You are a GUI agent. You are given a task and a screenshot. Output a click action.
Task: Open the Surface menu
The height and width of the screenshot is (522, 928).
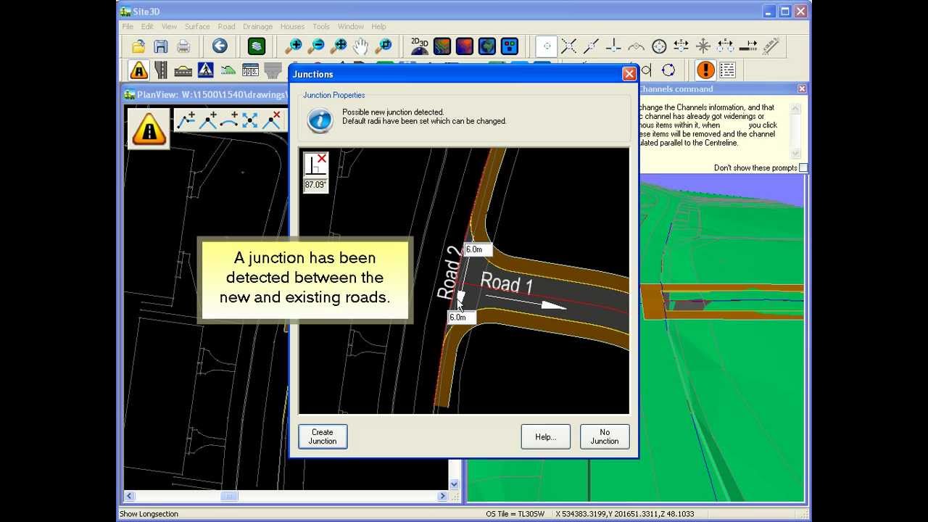[197, 27]
